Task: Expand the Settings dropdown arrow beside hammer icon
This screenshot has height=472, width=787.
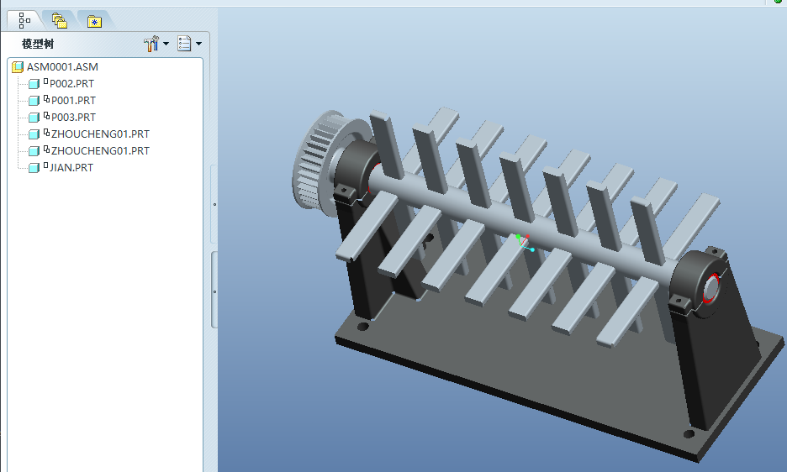Action: 166,44
